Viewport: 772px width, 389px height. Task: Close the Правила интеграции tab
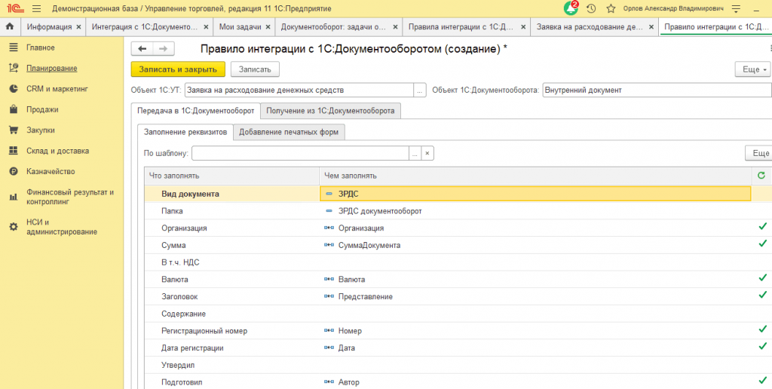click(x=522, y=27)
